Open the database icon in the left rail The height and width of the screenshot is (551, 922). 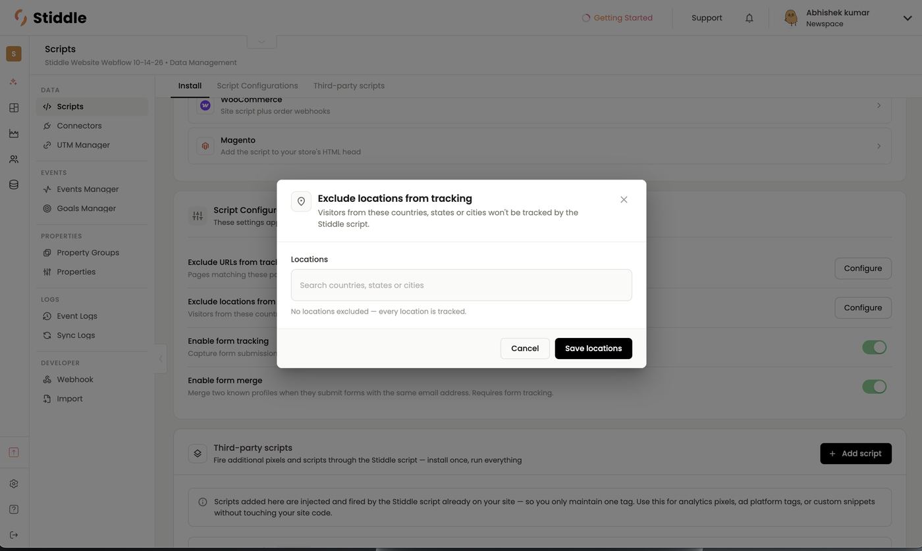coord(14,185)
